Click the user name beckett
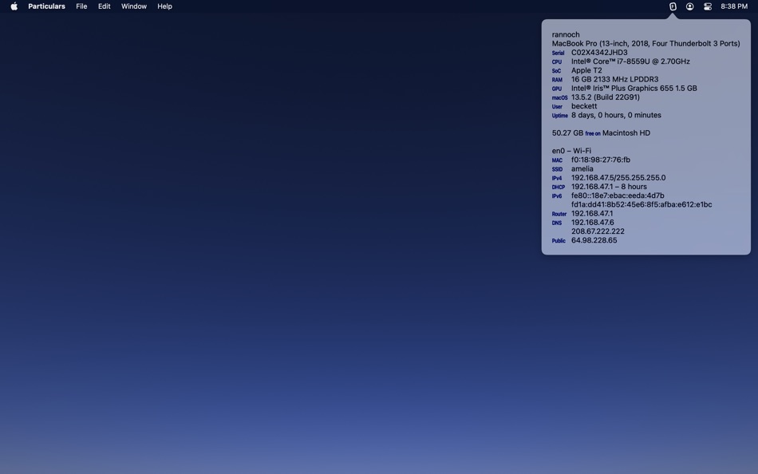The width and height of the screenshot is (758, 474). coord(584,106)
